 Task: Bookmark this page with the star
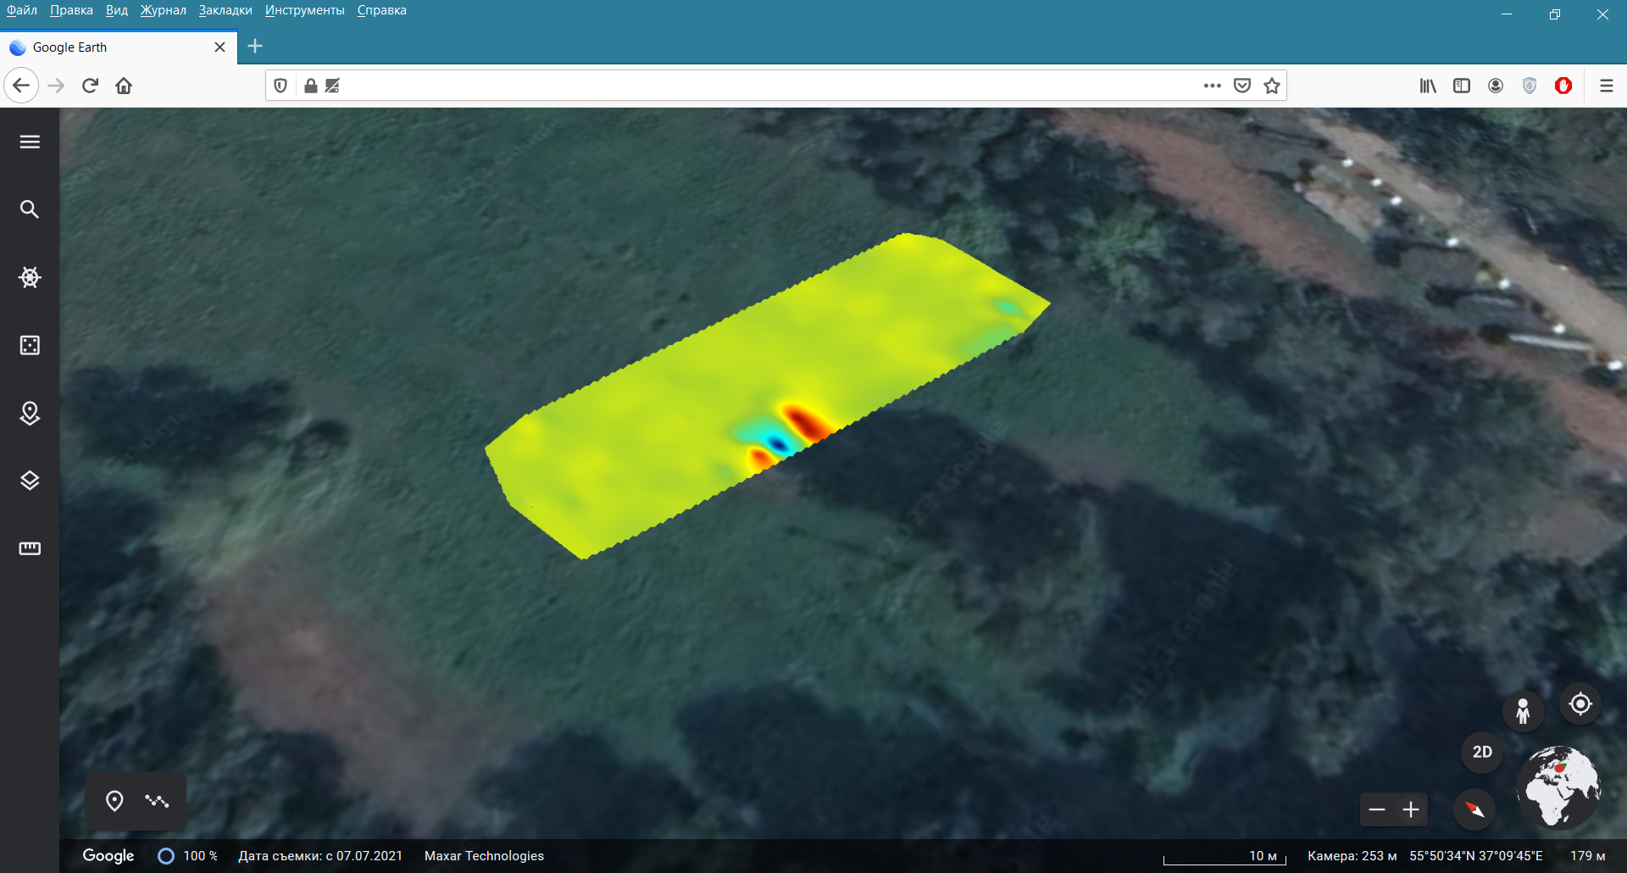coord(1272,86)
